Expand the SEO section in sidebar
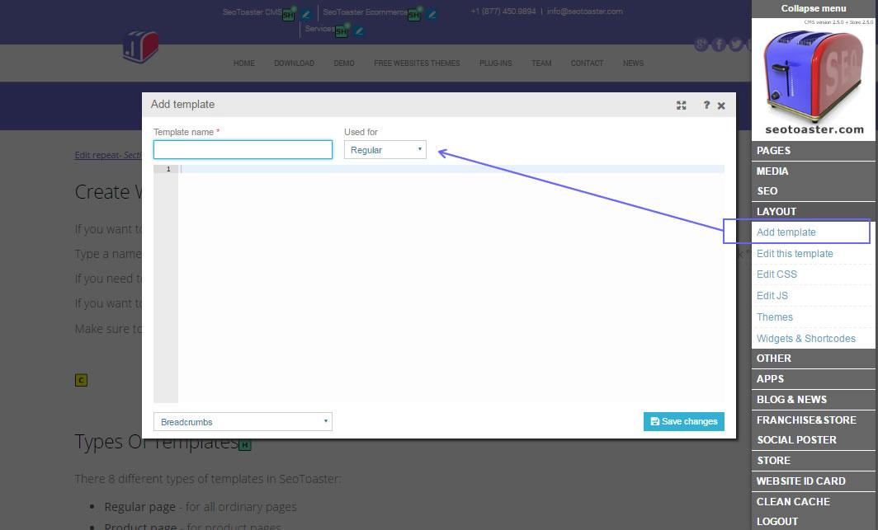 tap(767, 191)
